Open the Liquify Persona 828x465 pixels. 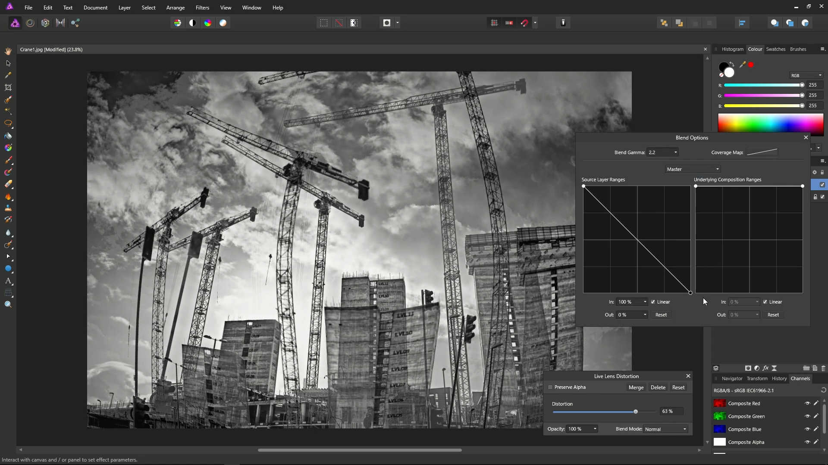pyautogui.click(x=30, y=23)
